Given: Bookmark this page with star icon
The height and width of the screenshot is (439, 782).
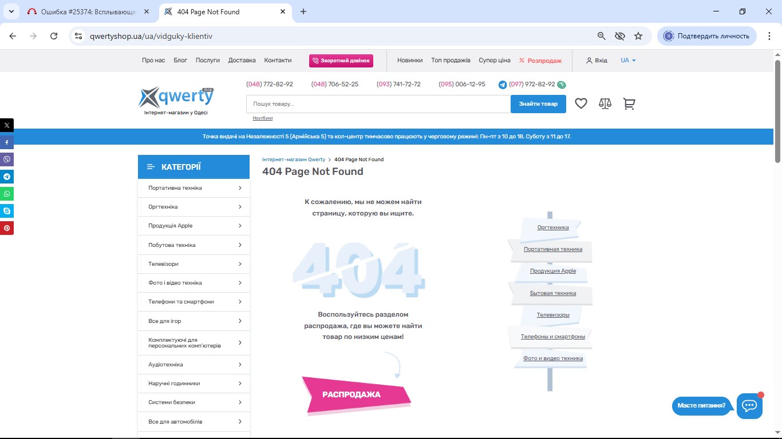Looking at the screenshot, I should 638,36.
